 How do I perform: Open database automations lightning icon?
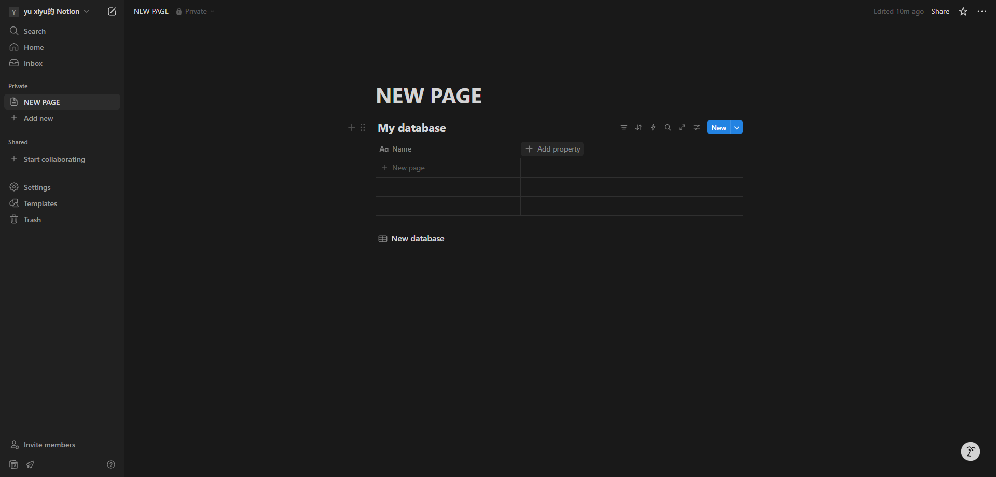(653, 127)
